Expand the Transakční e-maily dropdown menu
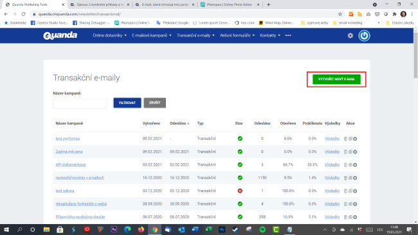Screen dimensions: 418x235 195,35
